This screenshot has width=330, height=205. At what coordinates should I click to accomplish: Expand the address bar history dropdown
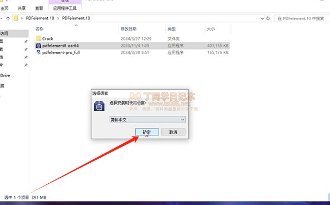pyautogui.click(x=262, y=18)
